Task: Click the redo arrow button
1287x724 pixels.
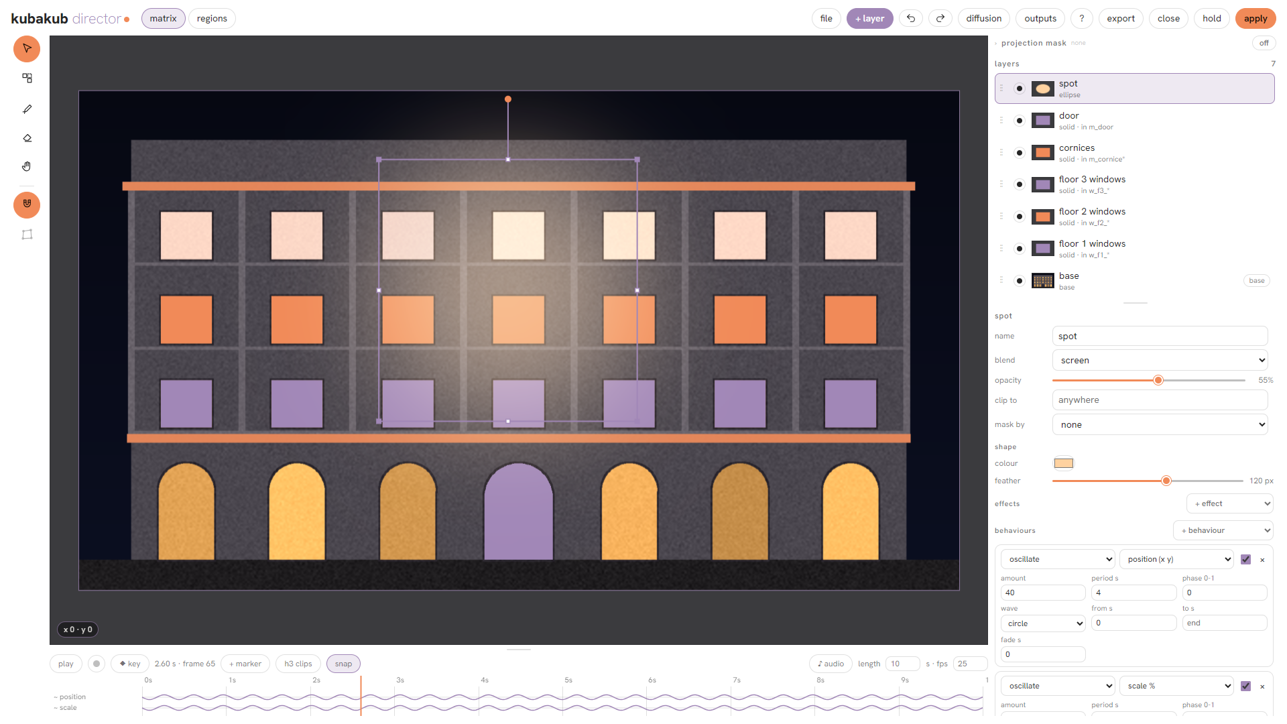Action: tap(940, 19)
